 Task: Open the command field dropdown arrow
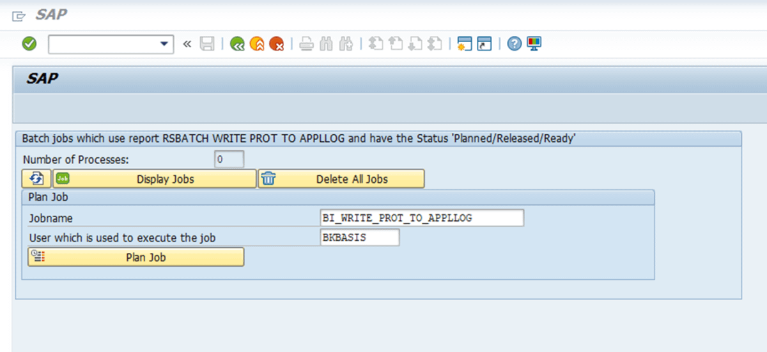pos(165,44)
